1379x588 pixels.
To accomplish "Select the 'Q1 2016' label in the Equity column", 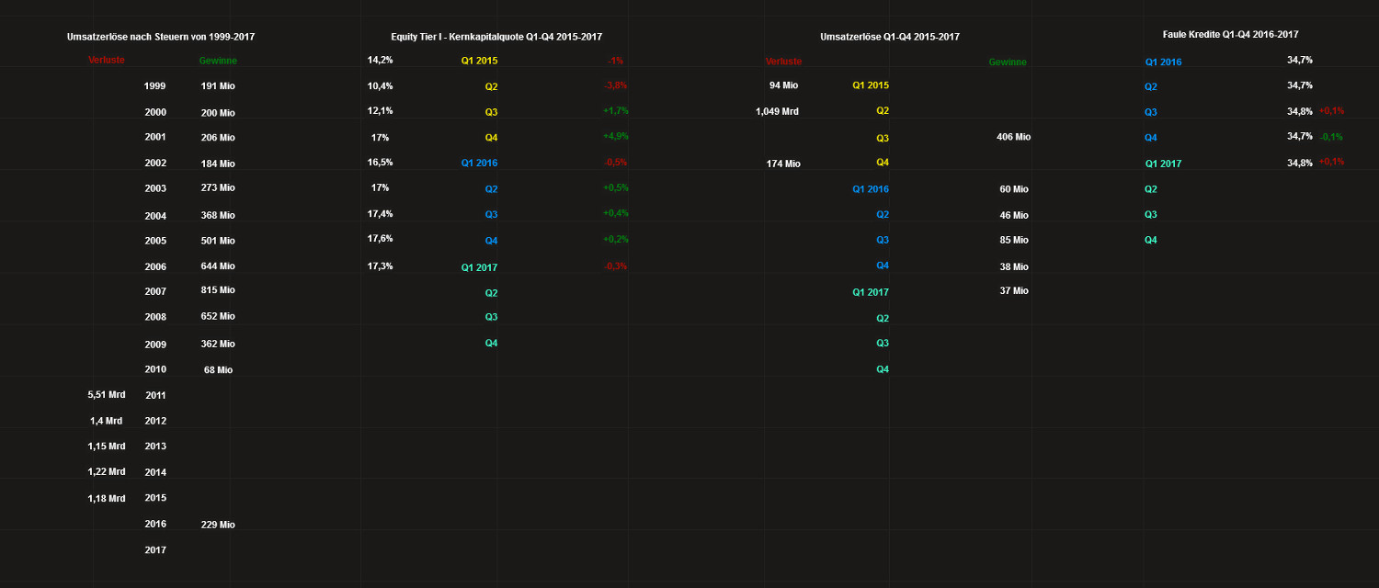I will (x=479, y=162).
